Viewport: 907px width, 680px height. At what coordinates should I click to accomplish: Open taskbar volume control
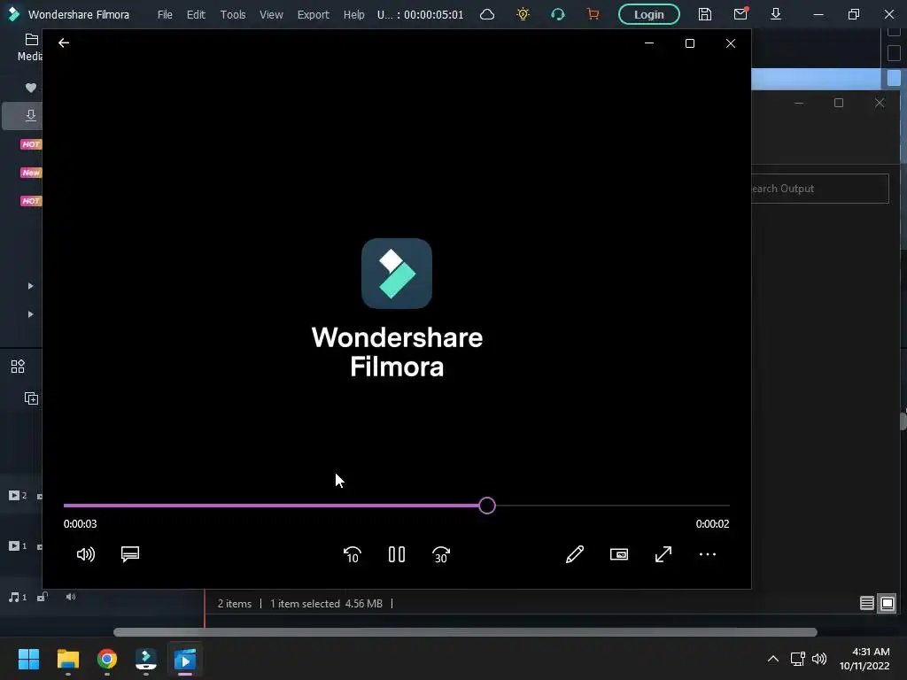pyautogui.click(x=819, y=659)
